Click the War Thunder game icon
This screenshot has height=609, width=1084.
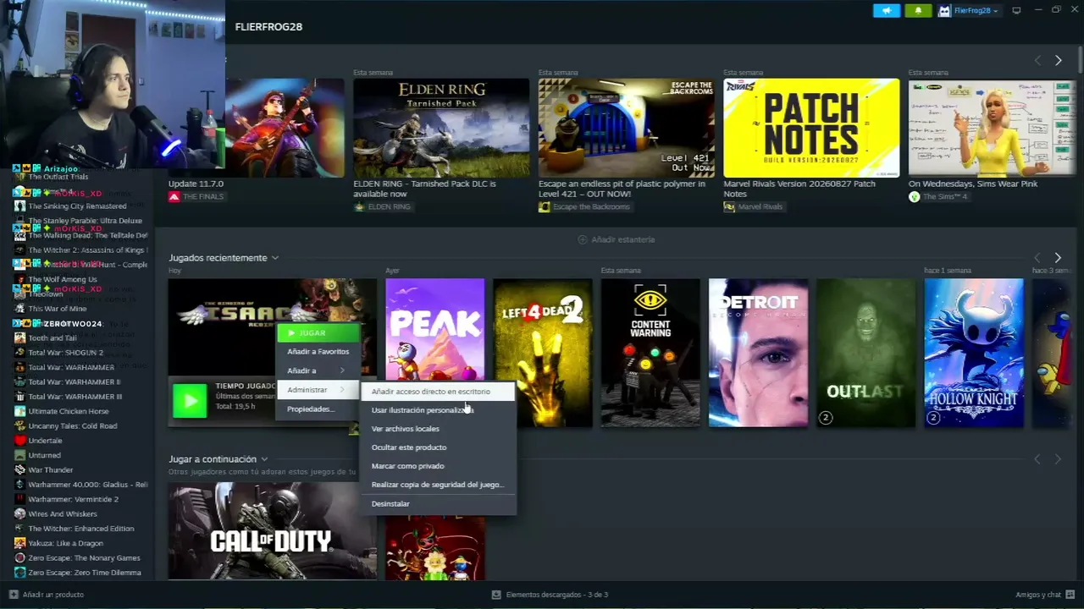[20, 470]
